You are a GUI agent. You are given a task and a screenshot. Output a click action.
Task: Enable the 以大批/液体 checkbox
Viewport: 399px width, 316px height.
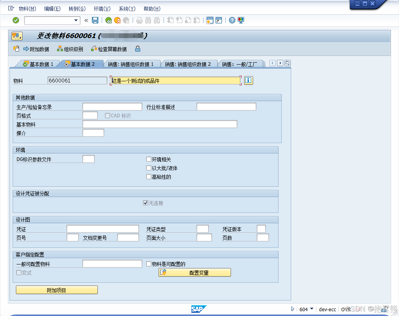pyautogui.click(x=149, y=168)
